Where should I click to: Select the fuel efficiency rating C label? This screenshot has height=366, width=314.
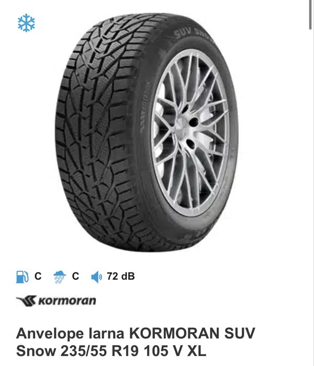tap(38, 277)
